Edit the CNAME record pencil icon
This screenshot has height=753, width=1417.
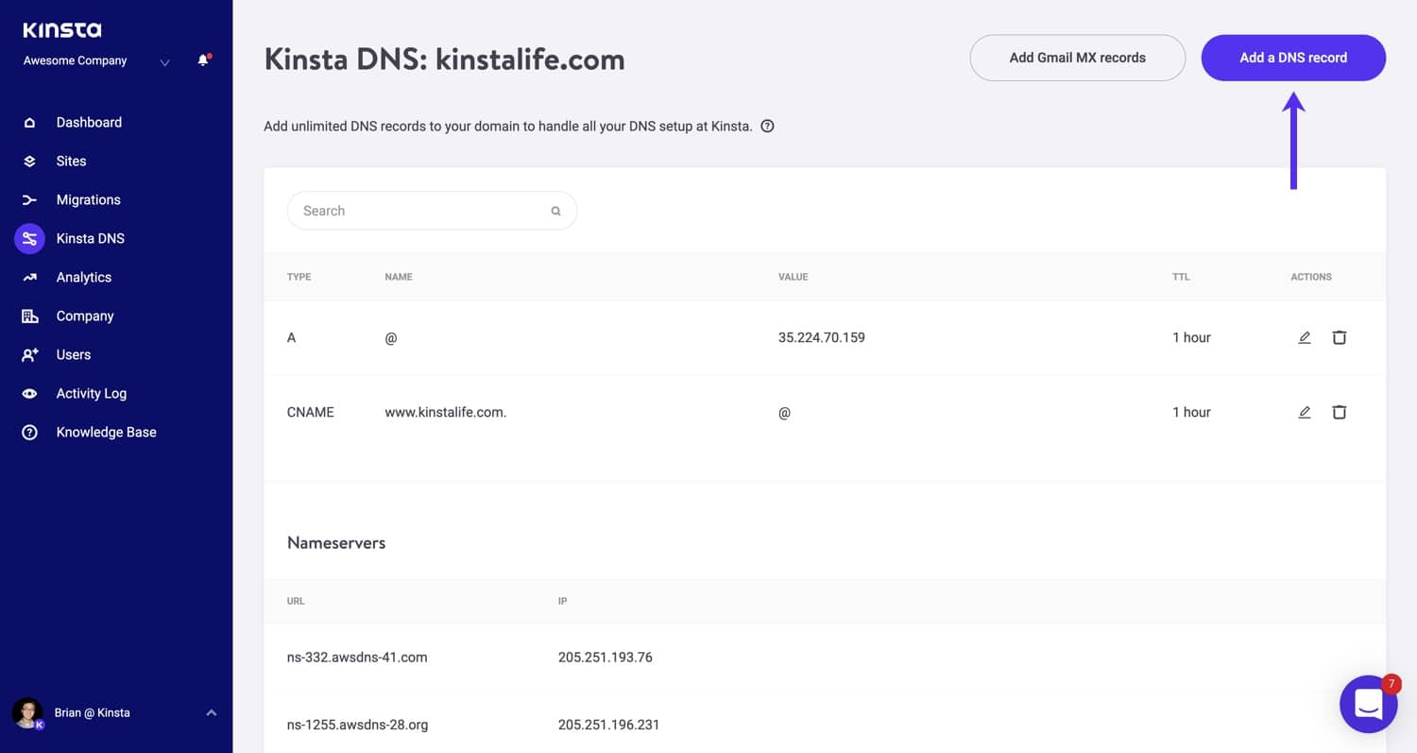coord(1305,412)
